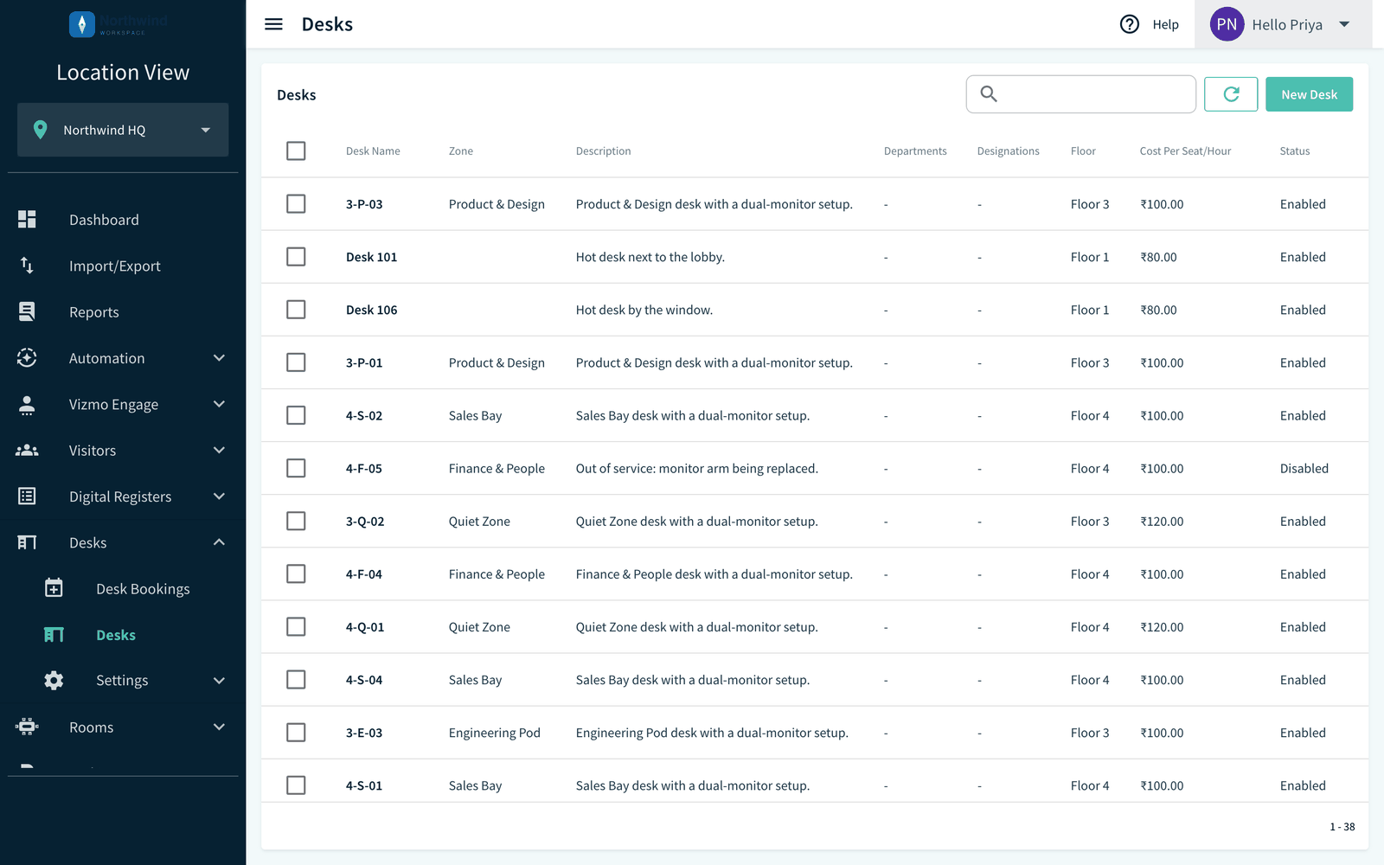Check the box for desk 3-Q-02
This screenshot has width=1384, height=865.
[x=296, y=521]
